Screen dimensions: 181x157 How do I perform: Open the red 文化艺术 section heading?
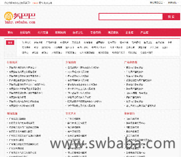coord(71,113)
